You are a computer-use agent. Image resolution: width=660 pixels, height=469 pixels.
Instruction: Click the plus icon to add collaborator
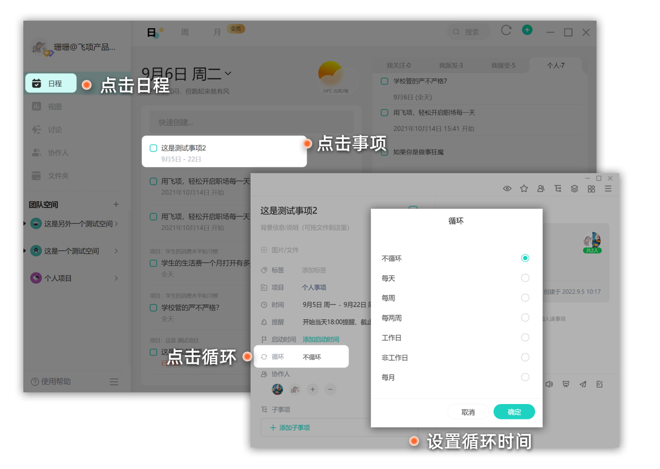coord(312,390)
